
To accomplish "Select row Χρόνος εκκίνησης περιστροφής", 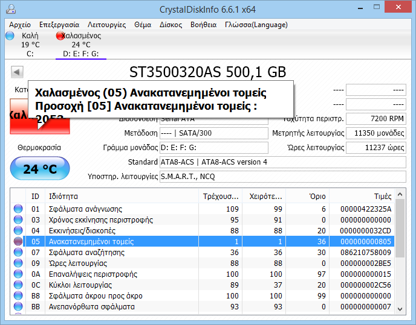I will (203, 219).
